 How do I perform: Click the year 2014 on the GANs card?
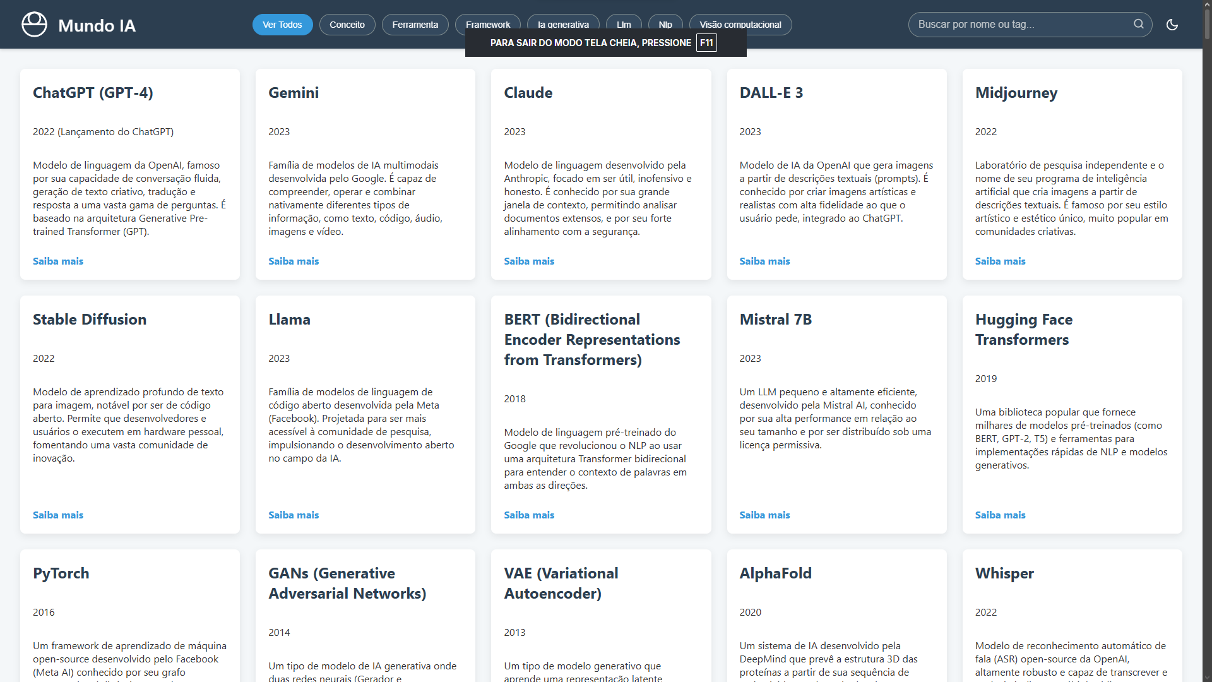click(279, 633)
